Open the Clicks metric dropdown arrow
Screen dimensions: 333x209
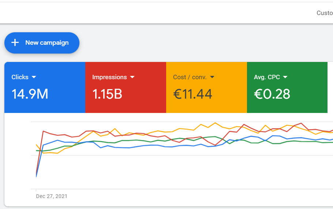coord(34,77)
